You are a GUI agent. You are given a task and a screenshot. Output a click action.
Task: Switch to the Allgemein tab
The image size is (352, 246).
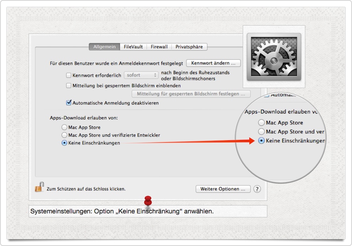point(104,47)
